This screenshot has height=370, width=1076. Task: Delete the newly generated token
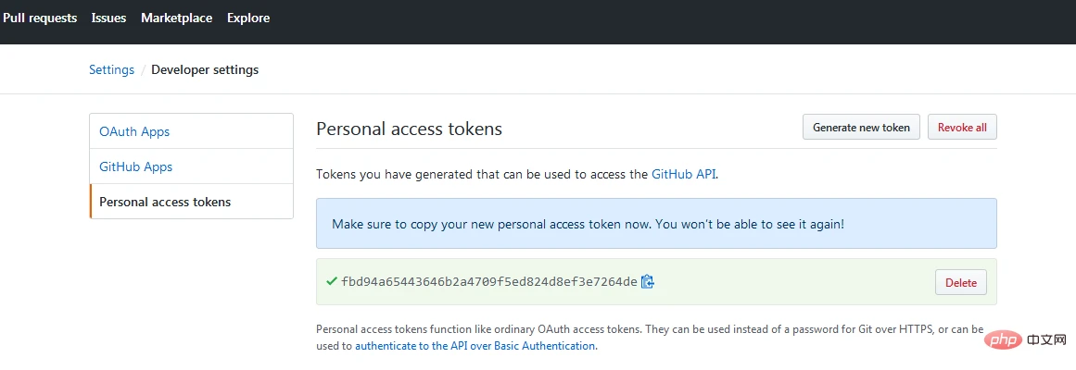(961, 282)
